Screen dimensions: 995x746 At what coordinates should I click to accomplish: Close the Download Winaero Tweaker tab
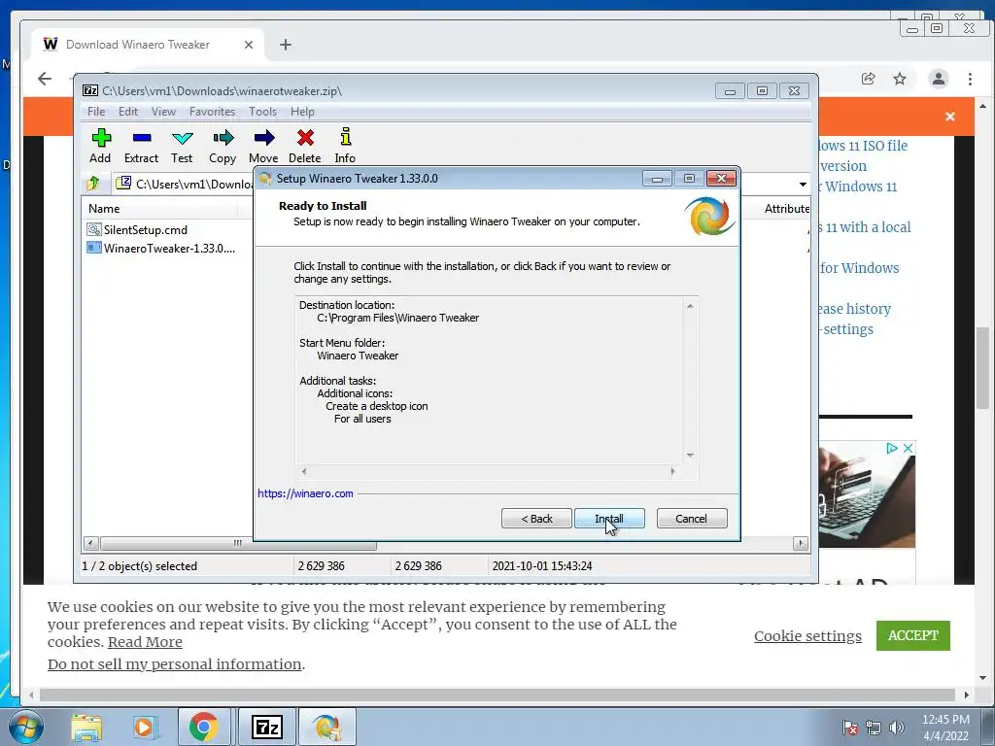click(x=249, y=45)
